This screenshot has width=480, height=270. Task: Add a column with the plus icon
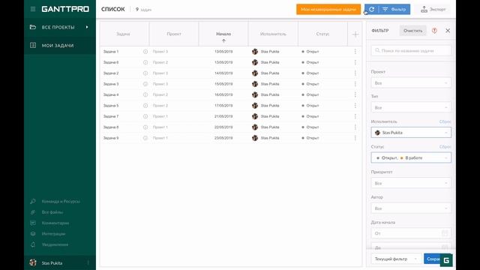click(355, 34)
